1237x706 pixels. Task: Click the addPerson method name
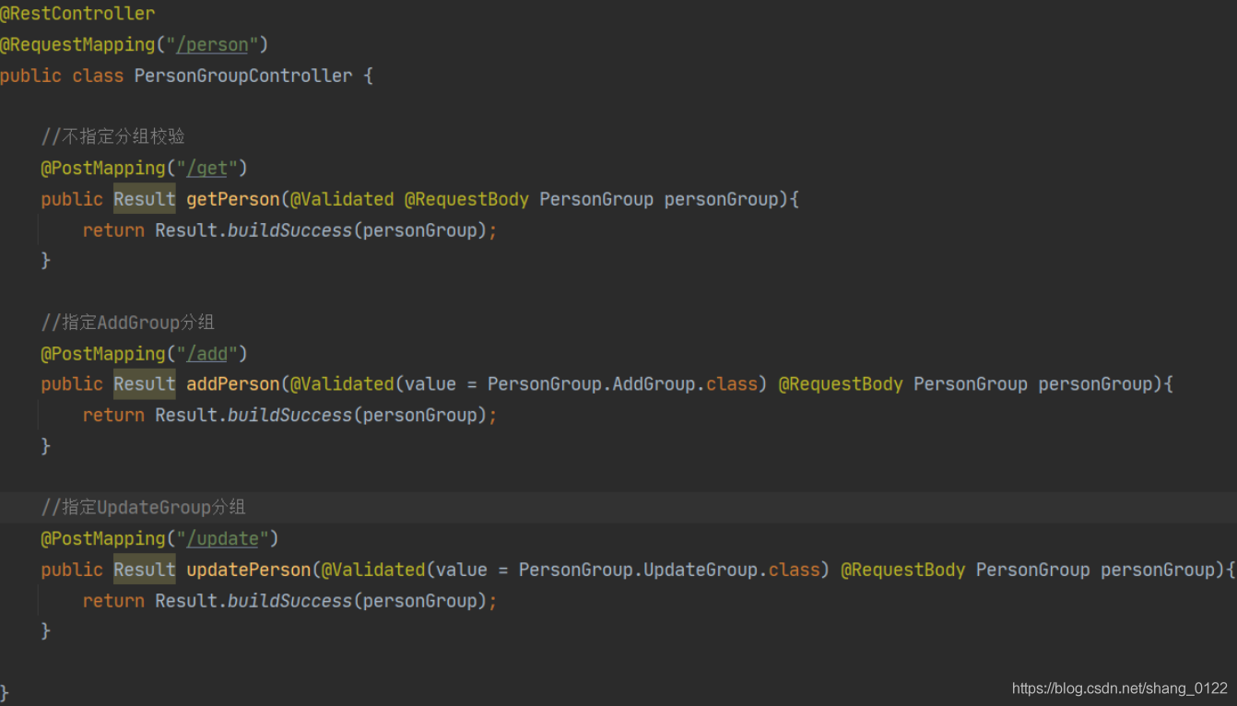(x=233, y=384)
